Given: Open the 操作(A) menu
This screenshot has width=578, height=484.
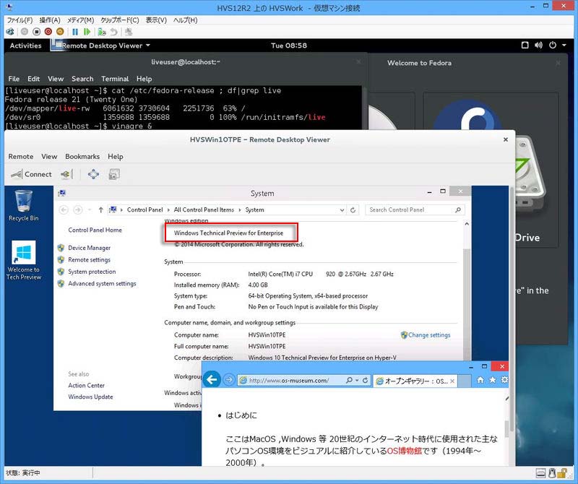Looking at the screenshot, I should pos(50,20).
